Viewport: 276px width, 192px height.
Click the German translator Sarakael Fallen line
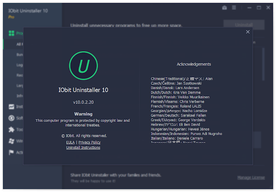(178, 116)
